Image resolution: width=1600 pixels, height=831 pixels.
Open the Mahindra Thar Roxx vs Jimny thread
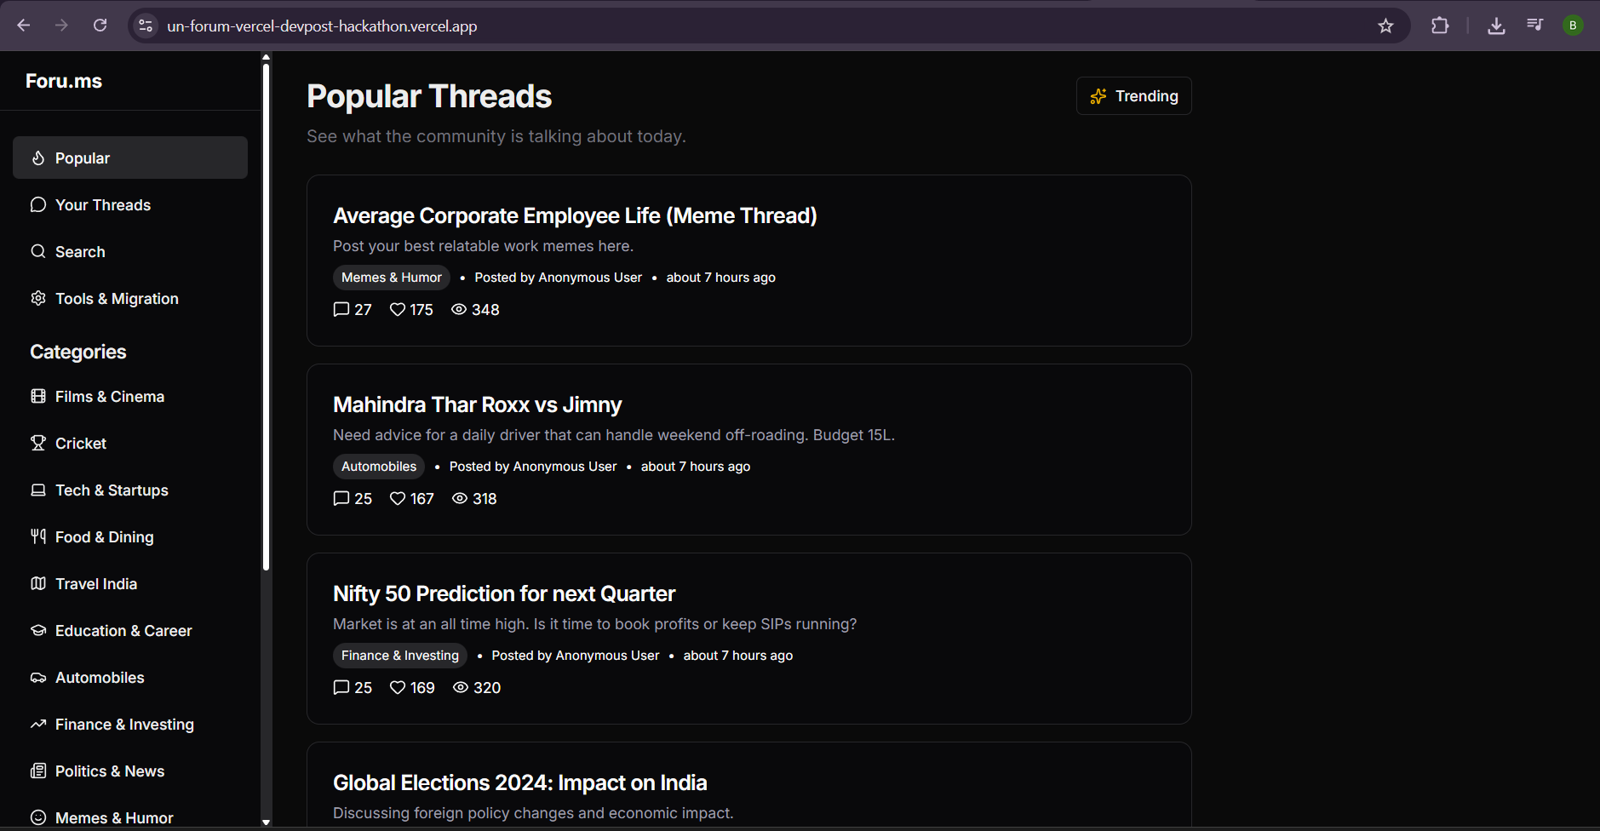[x=477, y=404]
